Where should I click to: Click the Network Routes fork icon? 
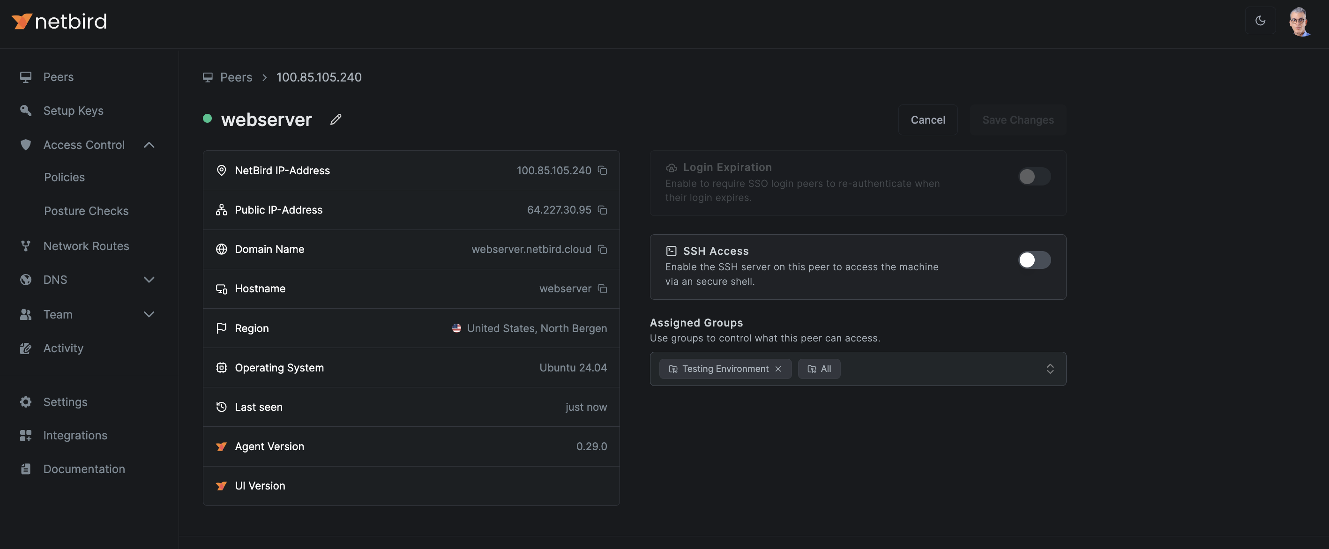click(x=25, y=246)
